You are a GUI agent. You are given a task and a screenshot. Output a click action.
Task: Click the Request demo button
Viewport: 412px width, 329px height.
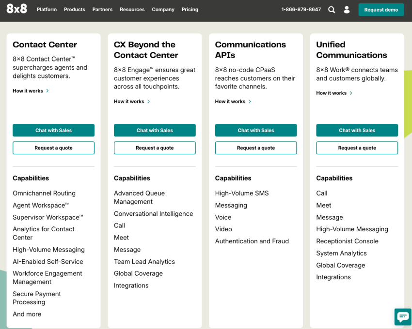381,10
